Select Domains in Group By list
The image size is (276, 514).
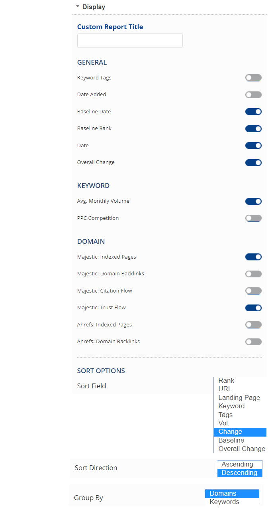pos(223,494)
